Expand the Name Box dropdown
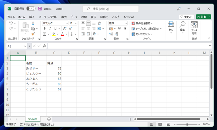 point(25,46)
